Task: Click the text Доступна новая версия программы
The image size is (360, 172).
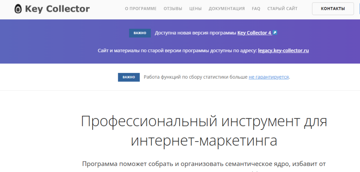Action: [x=195, y=33]
